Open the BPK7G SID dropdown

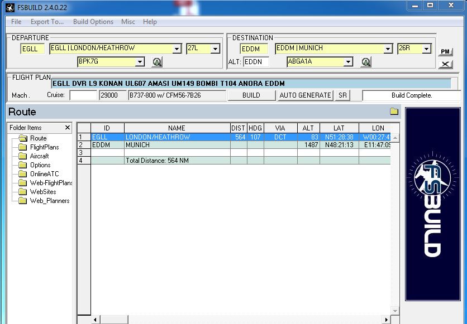tap(140, 62)
